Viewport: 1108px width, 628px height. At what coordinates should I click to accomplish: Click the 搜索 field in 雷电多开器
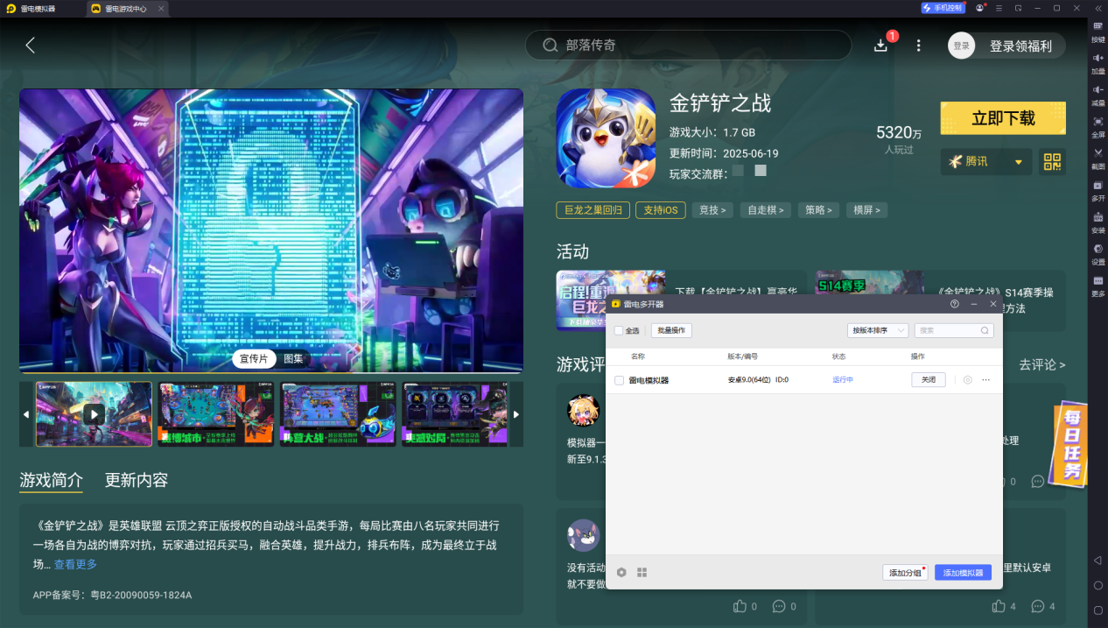tap(954, 330)
